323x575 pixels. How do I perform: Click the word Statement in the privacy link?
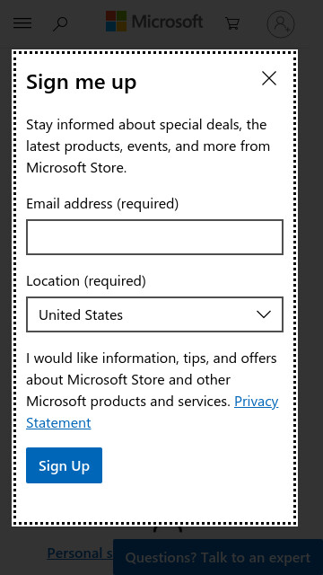[x=58, y=423]
